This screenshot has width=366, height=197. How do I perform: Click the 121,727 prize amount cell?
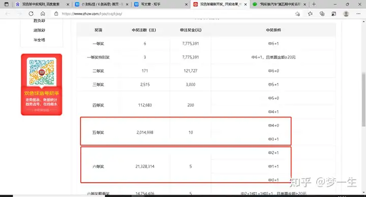click(191, 71)
